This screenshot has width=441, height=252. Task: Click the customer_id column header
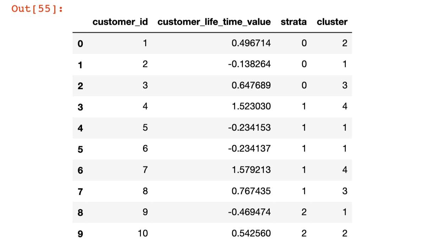[x=120, y=22]
